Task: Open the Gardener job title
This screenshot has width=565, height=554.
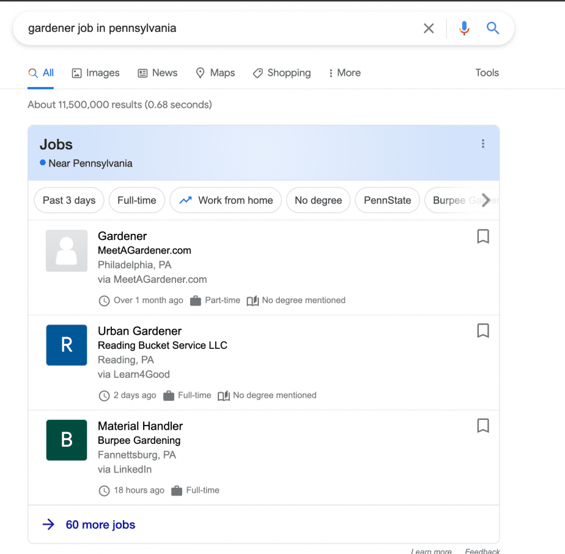Action: pyautogui.click(x=122, y=236)
